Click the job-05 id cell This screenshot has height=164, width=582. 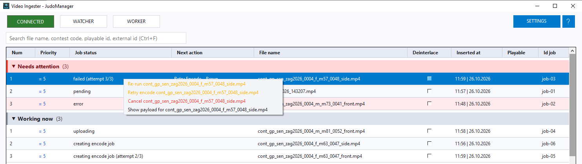click(548, 156)
